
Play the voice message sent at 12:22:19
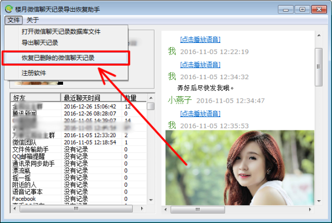(x=200, y=65)
